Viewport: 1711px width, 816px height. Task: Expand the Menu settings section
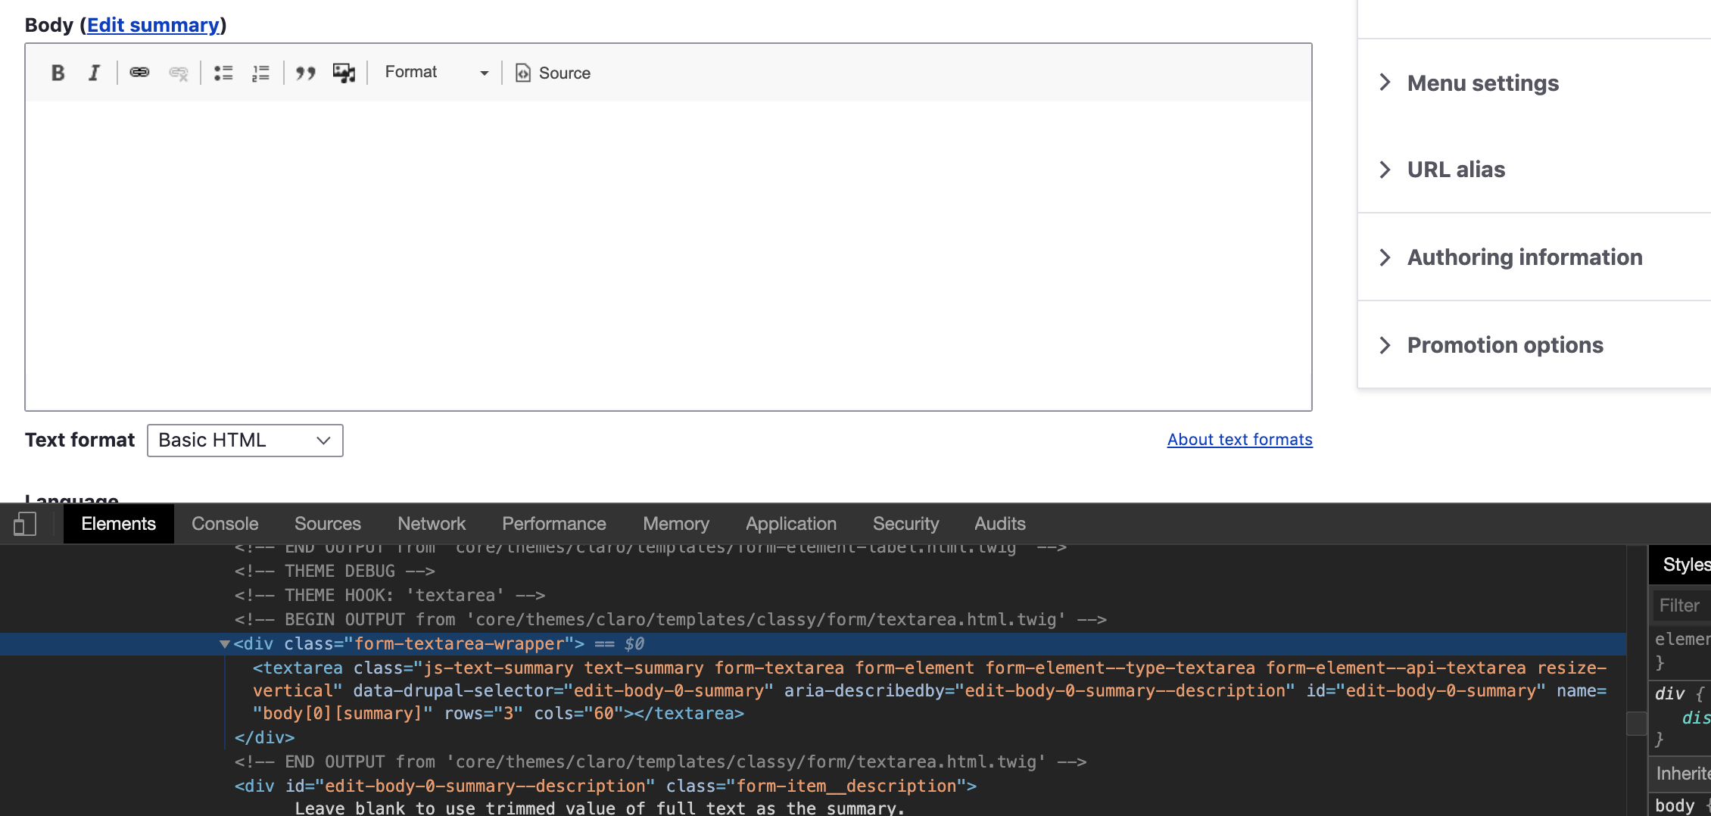(x=1482, y=83)
